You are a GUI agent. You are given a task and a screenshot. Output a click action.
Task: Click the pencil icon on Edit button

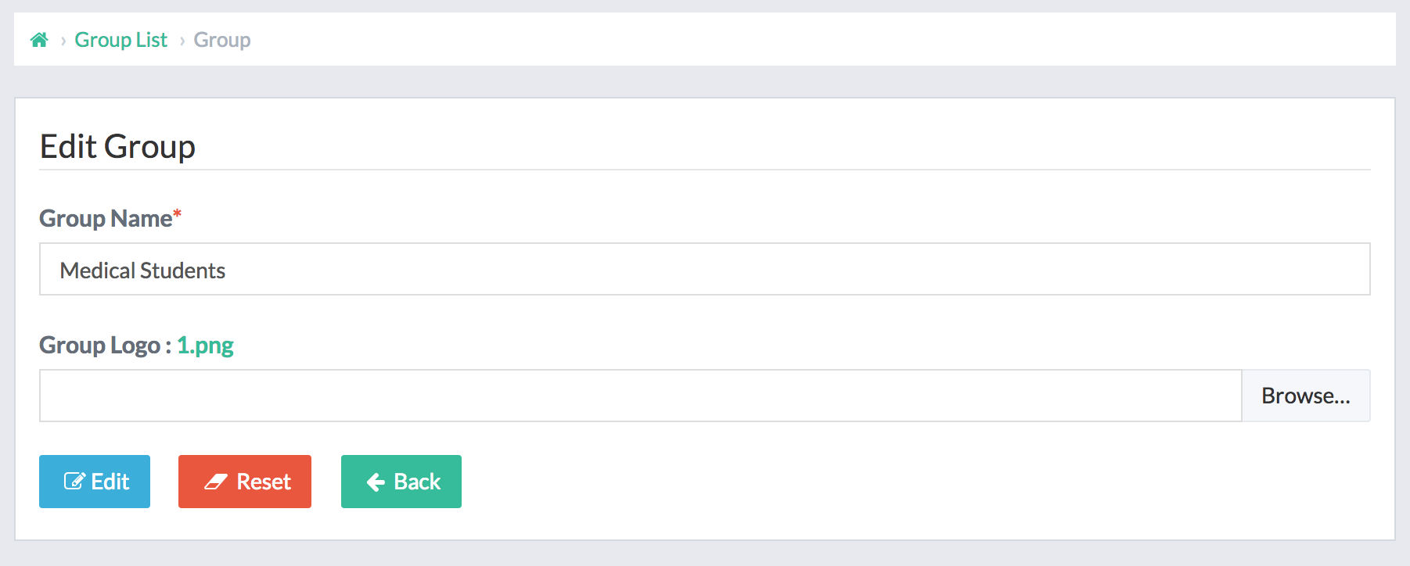coord(74,482)
